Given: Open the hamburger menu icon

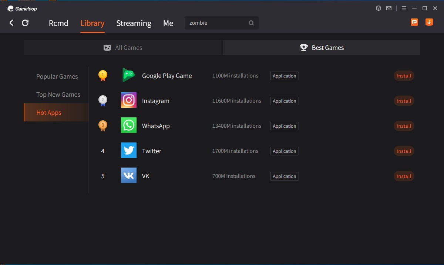Looking at the screenshot, I should click(x=404, y=8).
